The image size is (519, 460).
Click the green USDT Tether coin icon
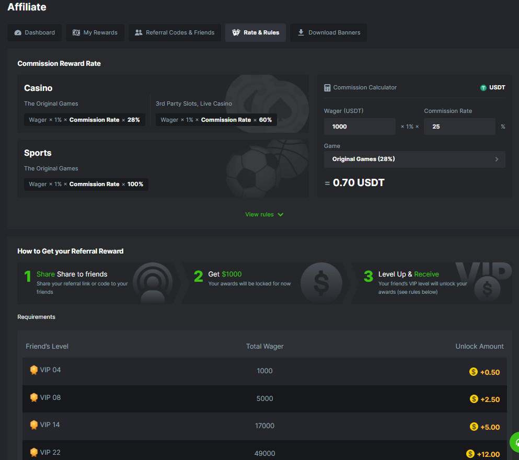click(x=483, y=88)
